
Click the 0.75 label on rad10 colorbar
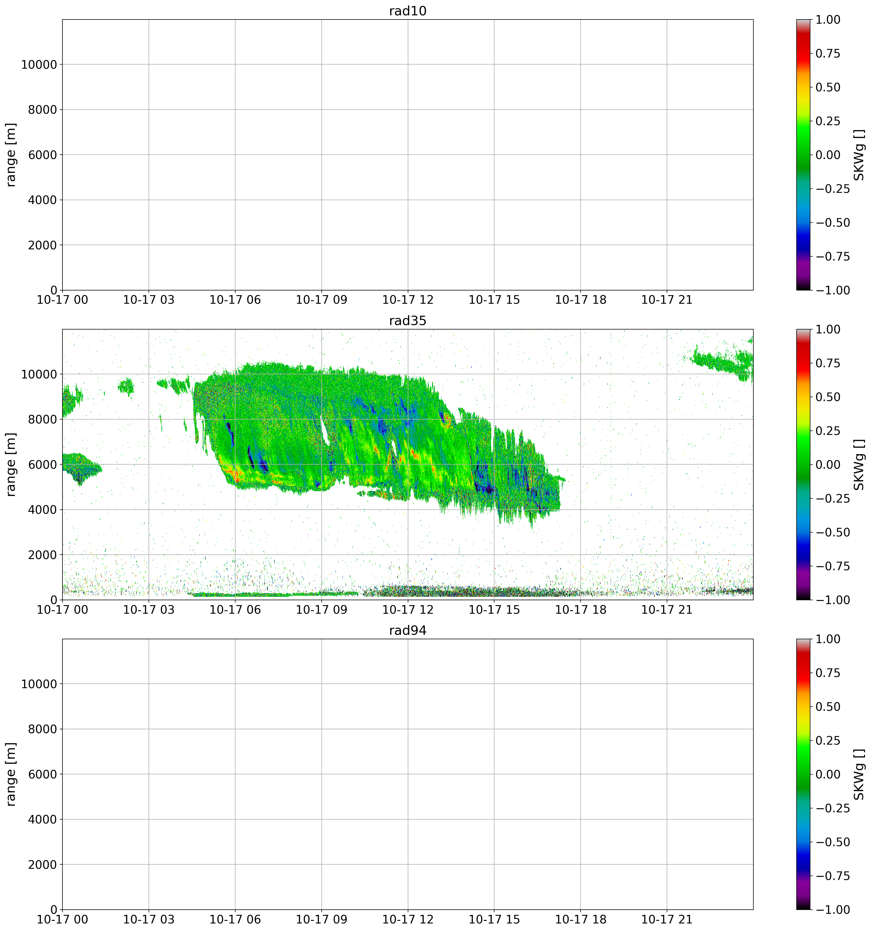tap(828, 53)
